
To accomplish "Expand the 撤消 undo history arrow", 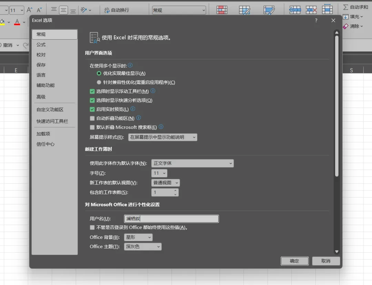I will point(18,45).
